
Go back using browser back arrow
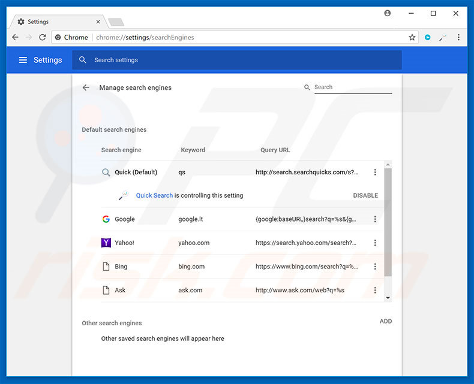coord(15,37)
